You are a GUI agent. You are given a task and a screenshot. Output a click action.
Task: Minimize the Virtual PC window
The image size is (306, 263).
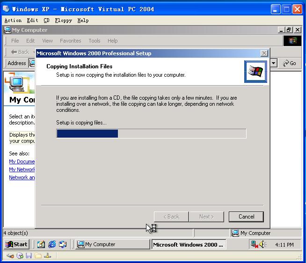coord(276,9)
